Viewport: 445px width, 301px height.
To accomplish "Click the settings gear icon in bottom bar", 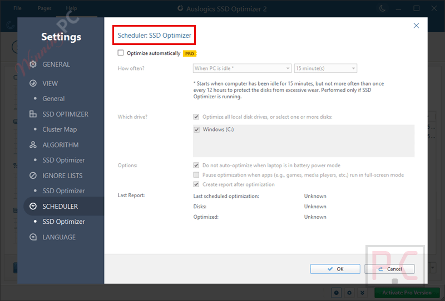I will point(349,293).
